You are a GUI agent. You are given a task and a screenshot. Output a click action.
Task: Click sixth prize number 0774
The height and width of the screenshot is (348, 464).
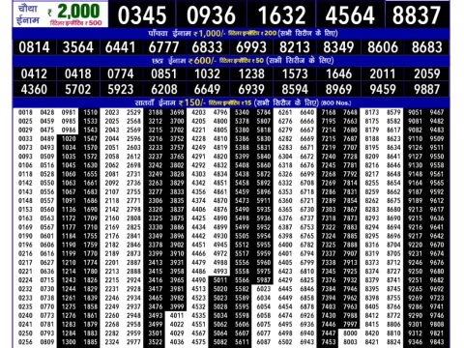[121, 73]
